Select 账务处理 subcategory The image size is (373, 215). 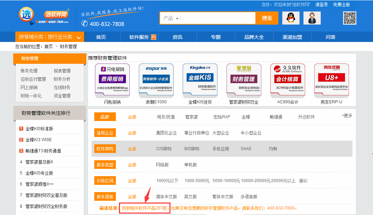[29, 71]
